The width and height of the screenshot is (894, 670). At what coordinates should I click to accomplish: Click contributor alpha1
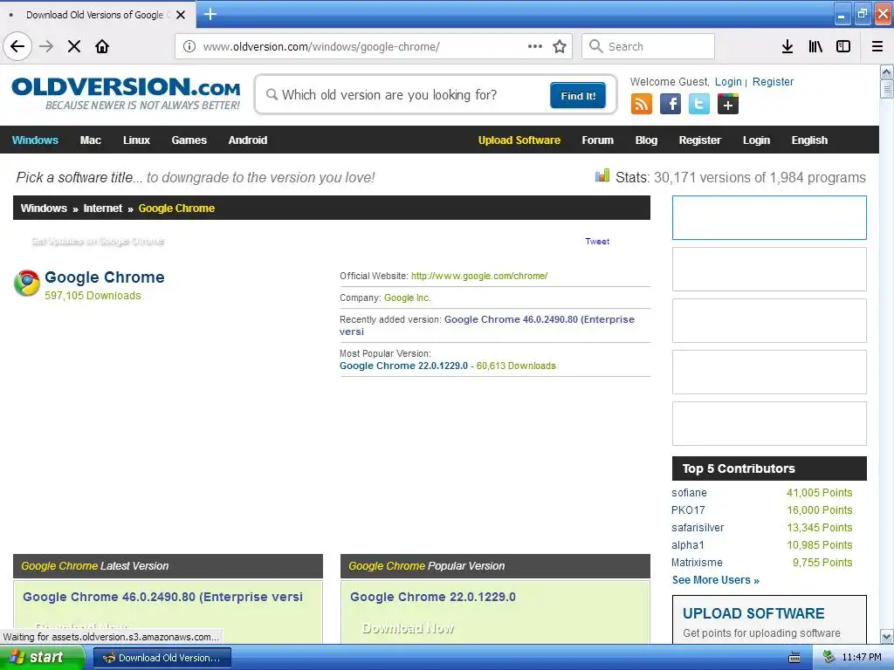[x=688, y=544]
